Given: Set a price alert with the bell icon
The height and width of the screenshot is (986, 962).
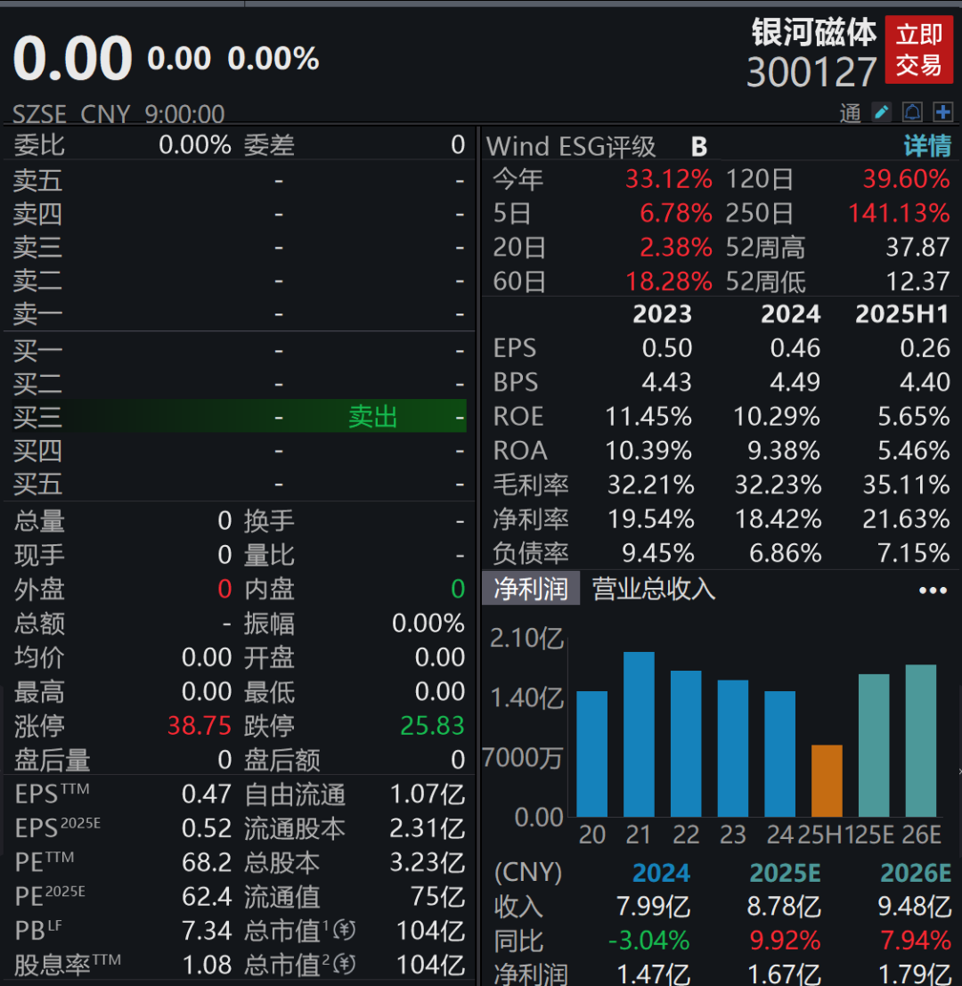Looking at the screenshot, I should pos(912,112).
